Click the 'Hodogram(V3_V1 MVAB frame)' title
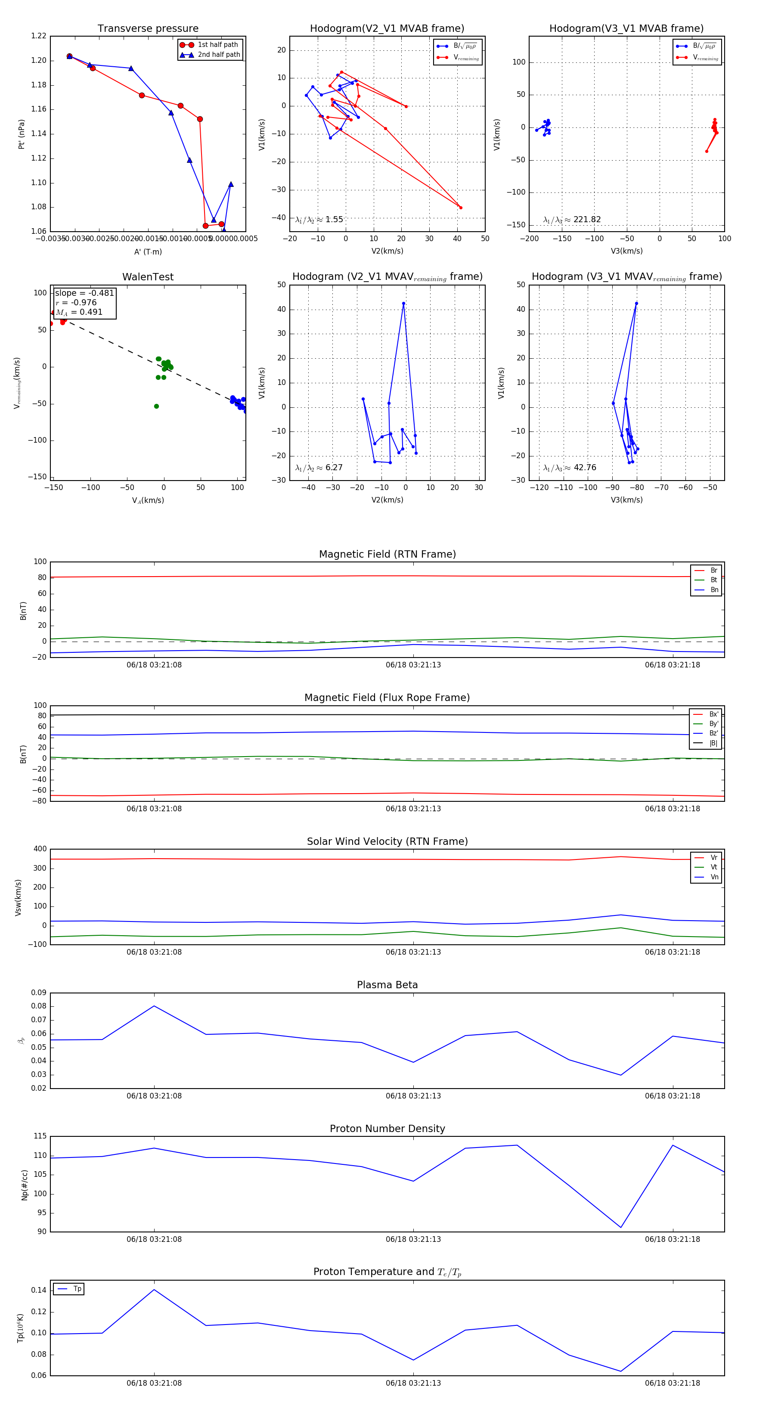The image size is (775, 1421). pos(626,28)
